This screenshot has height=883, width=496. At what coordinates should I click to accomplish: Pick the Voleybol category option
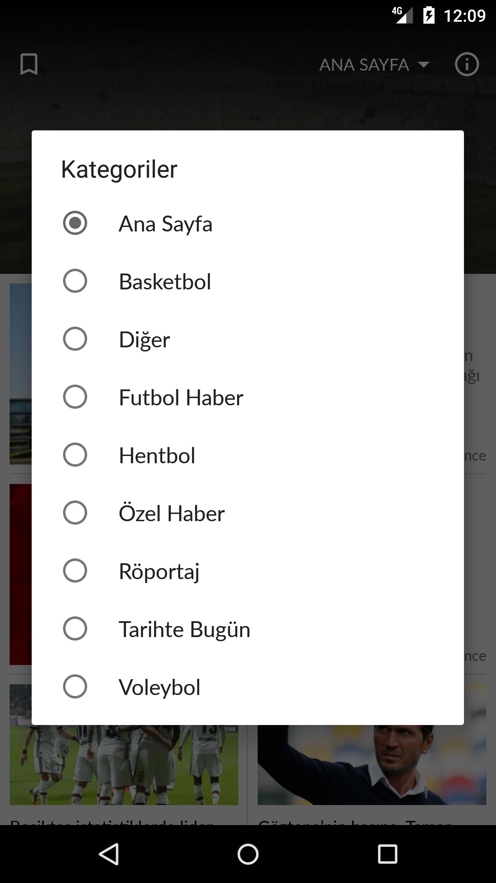click(x=159, y=687)
